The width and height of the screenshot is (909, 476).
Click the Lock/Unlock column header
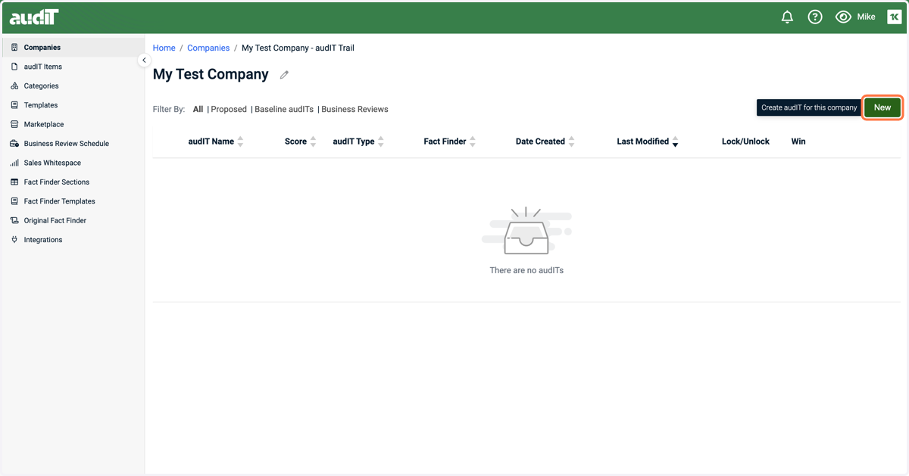point(745,142)
